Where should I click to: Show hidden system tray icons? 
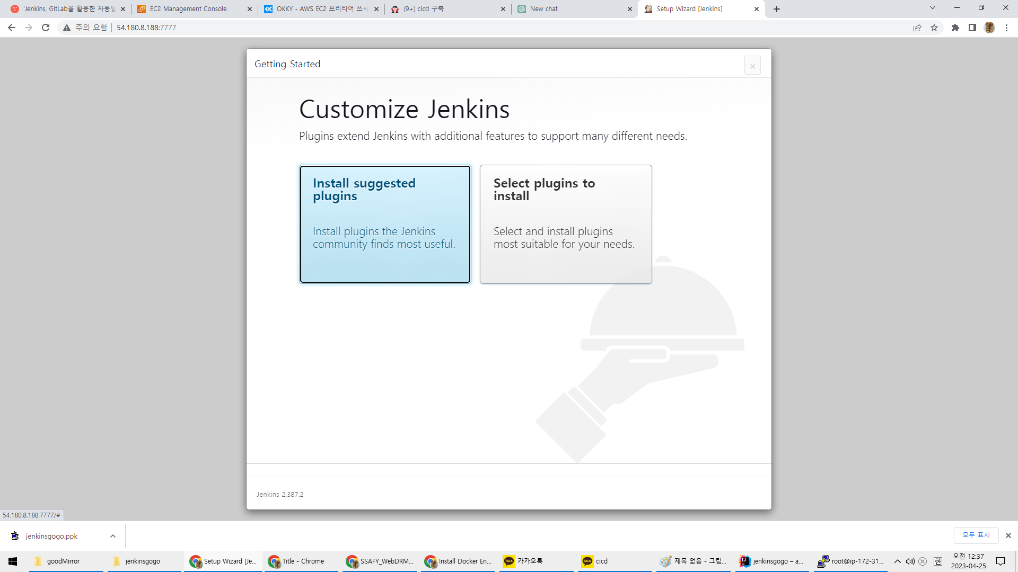[897, 561]
